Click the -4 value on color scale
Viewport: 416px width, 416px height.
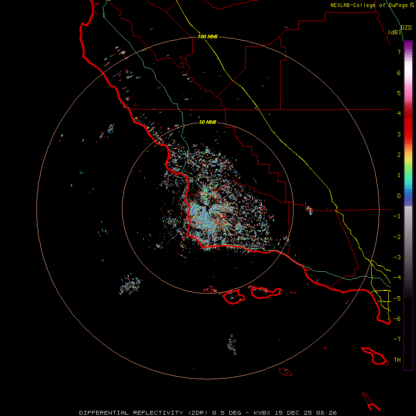(397, 278)
